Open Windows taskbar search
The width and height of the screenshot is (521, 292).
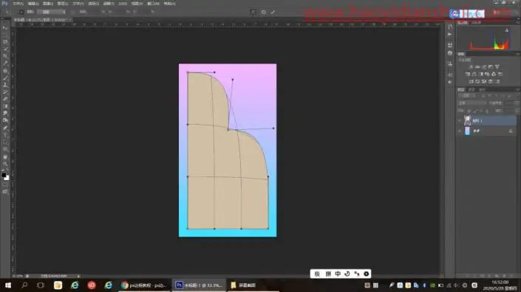[x=24, y=285]
